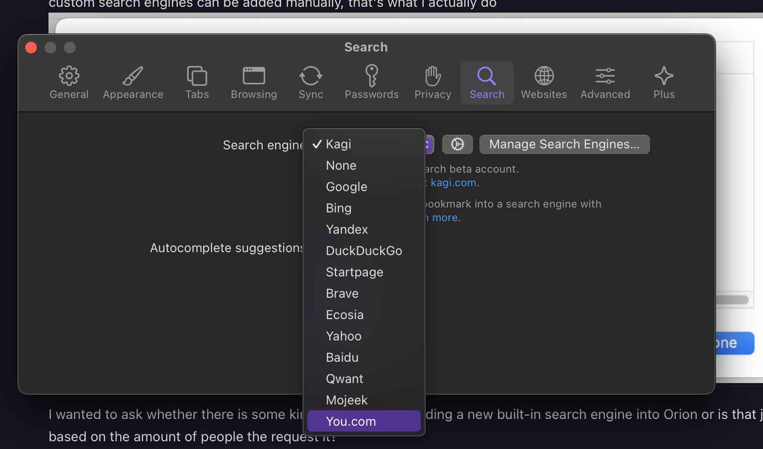Open the Tabs preferences pane
Screen dimensions: 763x449
[197, 83]
